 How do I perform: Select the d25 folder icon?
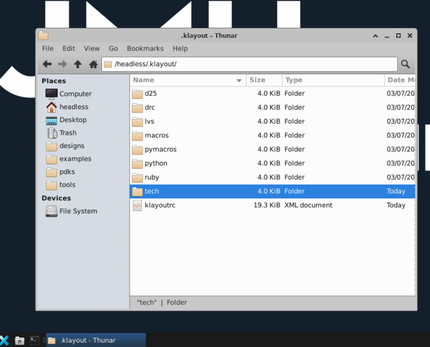pyautogui.click(x=137, y=94)
